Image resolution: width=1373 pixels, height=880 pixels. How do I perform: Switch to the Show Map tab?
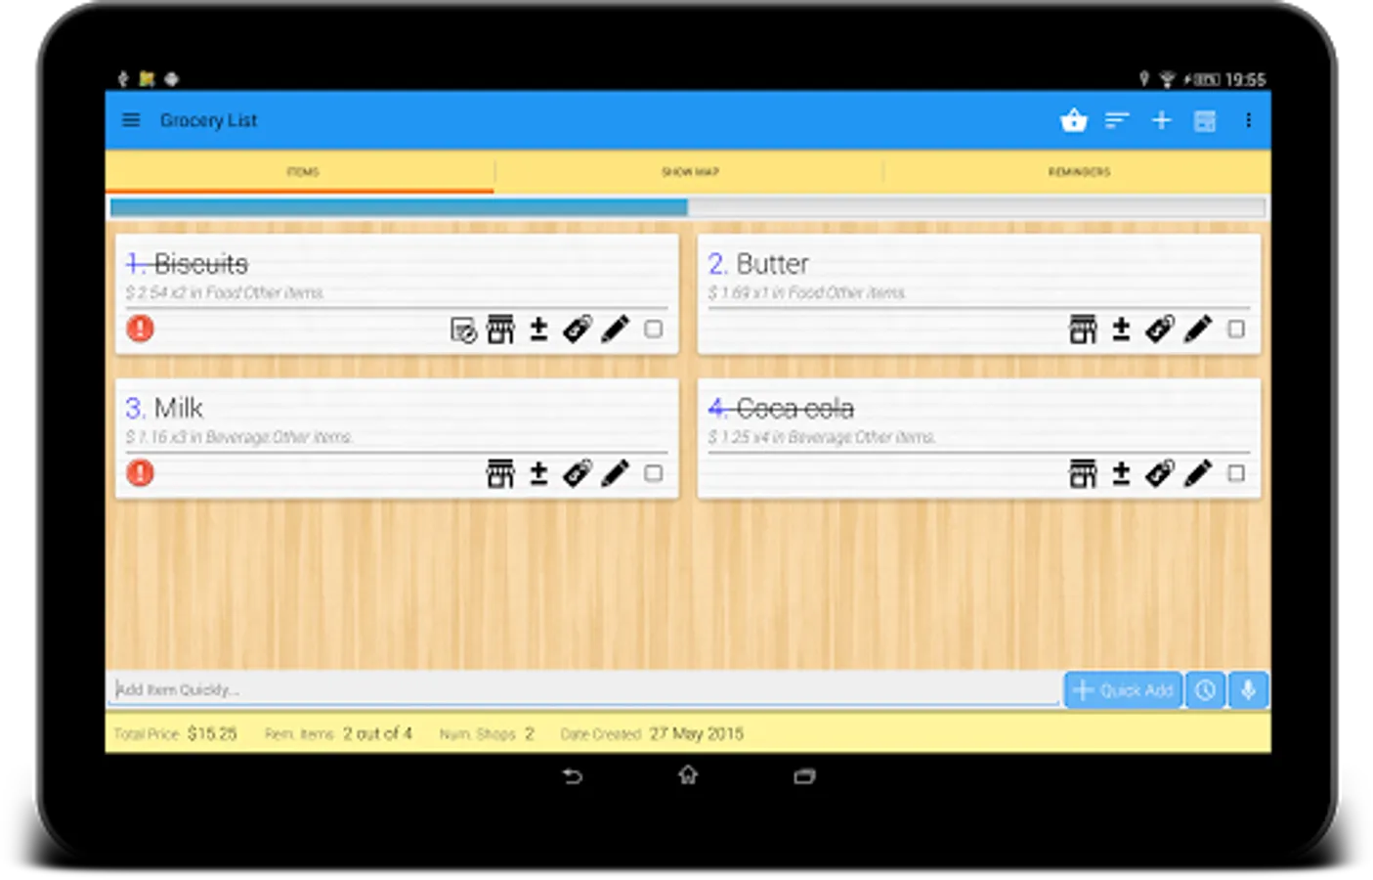click(690, 172)
